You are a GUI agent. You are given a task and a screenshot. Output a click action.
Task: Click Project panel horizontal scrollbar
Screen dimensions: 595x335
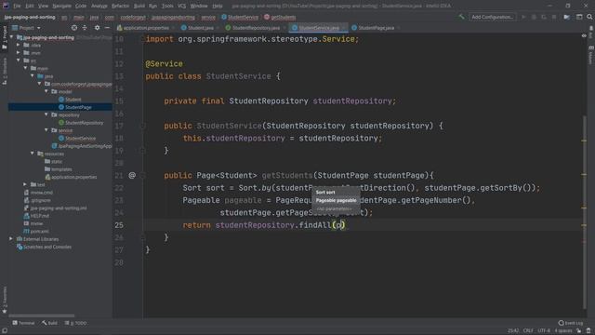(x=42, y=315)
